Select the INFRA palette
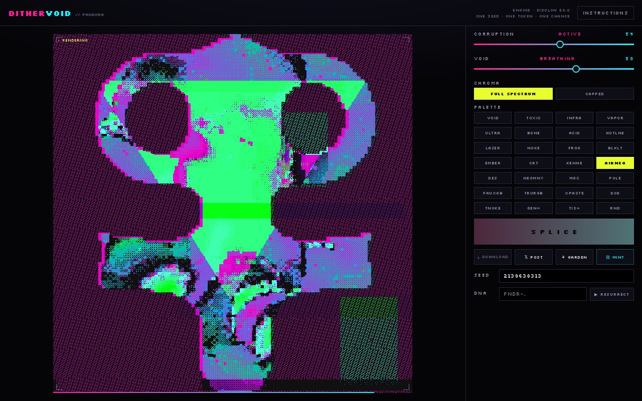The height and width of the screenshot is (401, 642). tap(574, 118)
